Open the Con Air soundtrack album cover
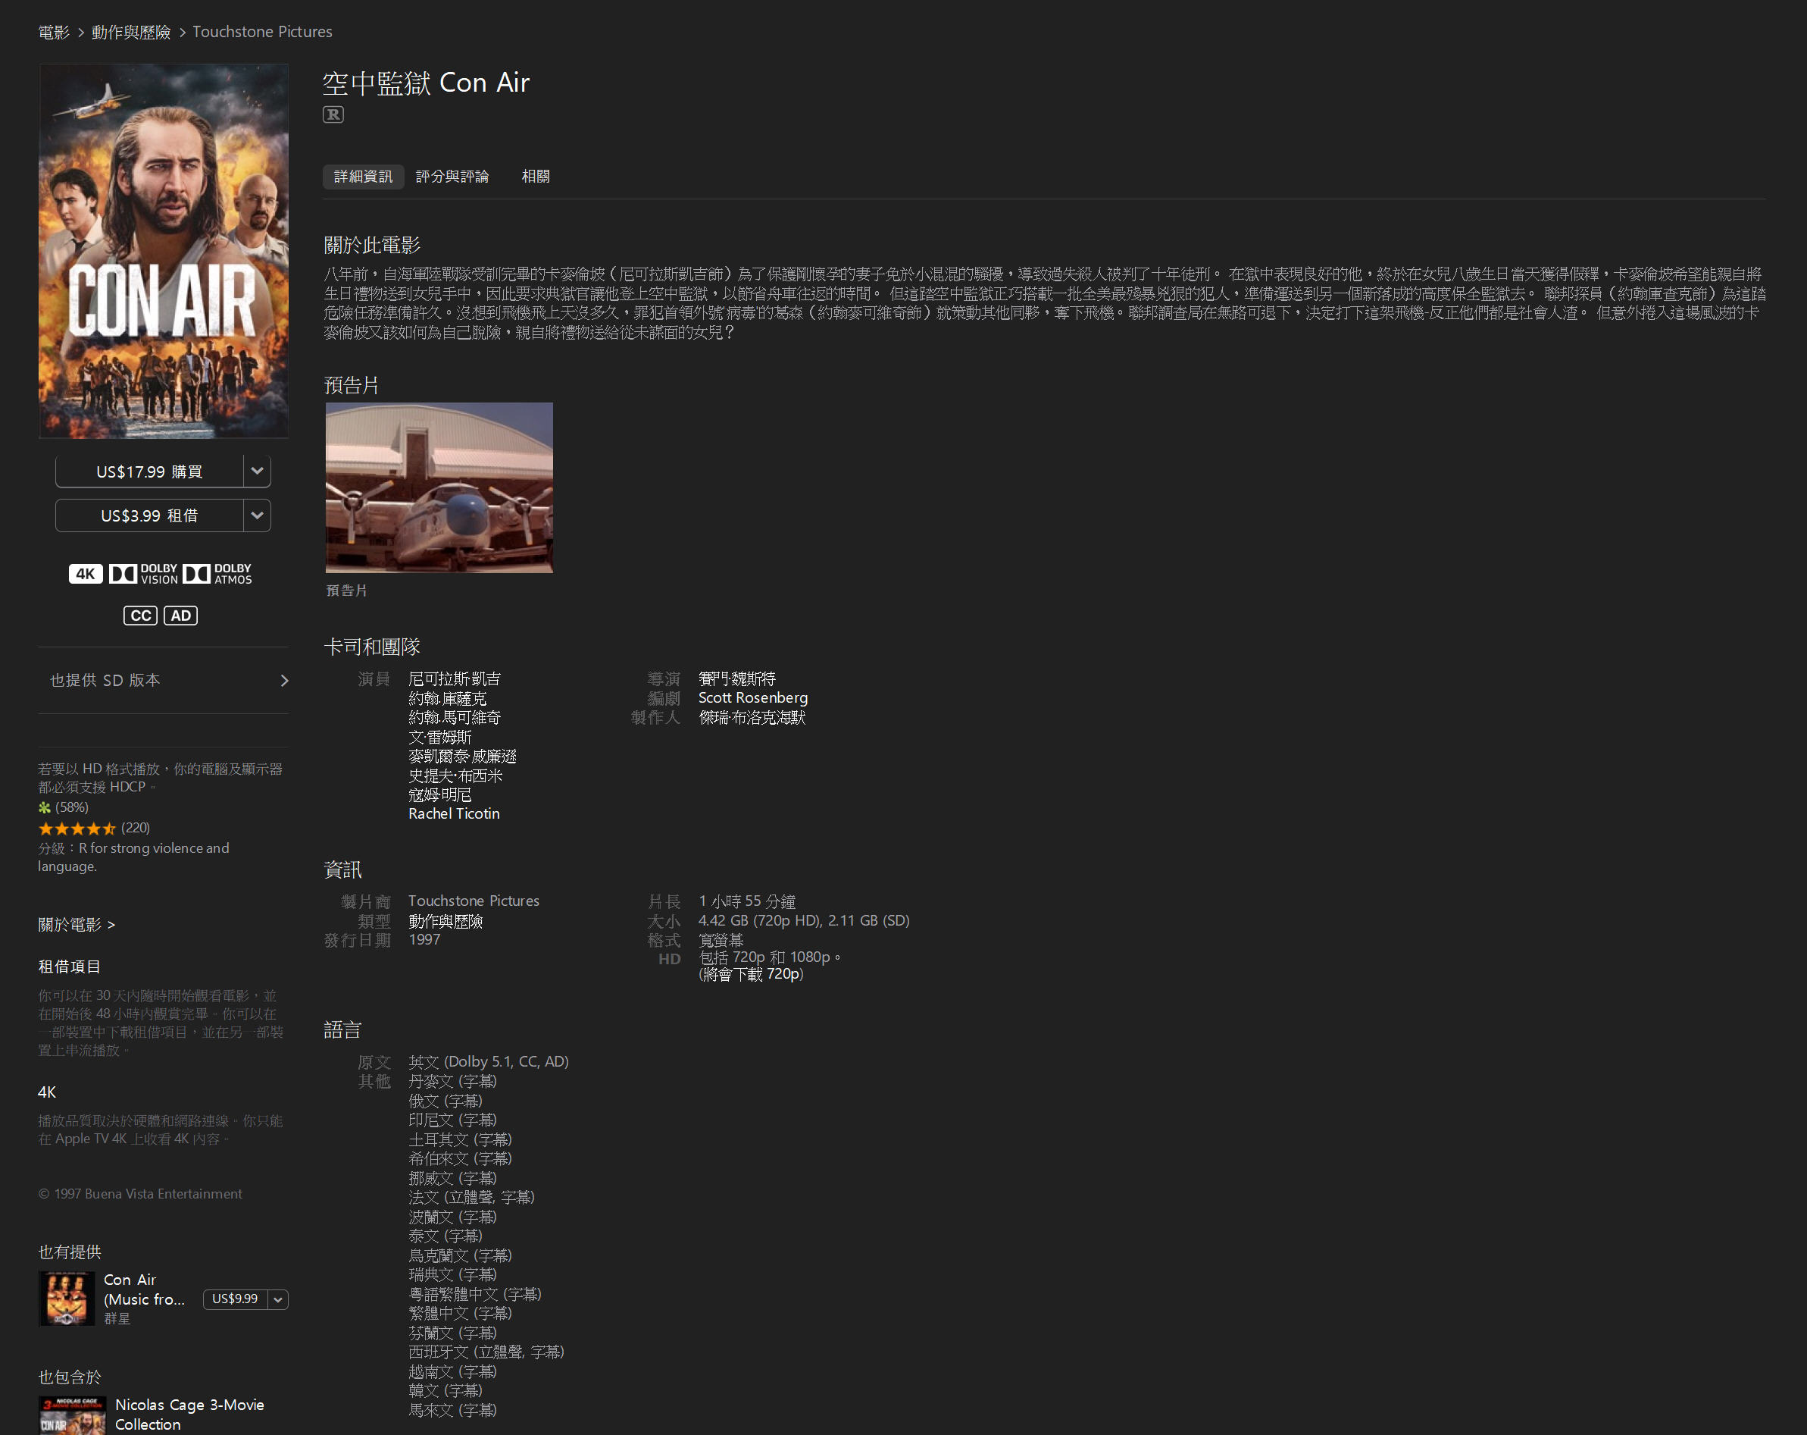 pos(66,1299)
